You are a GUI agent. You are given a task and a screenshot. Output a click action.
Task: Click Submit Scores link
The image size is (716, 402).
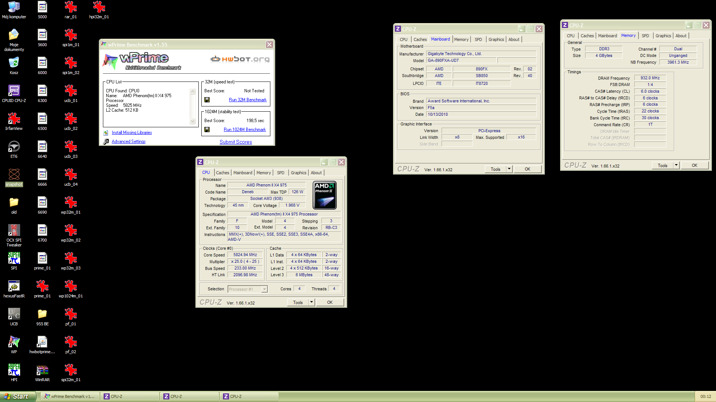coord(236,142)
